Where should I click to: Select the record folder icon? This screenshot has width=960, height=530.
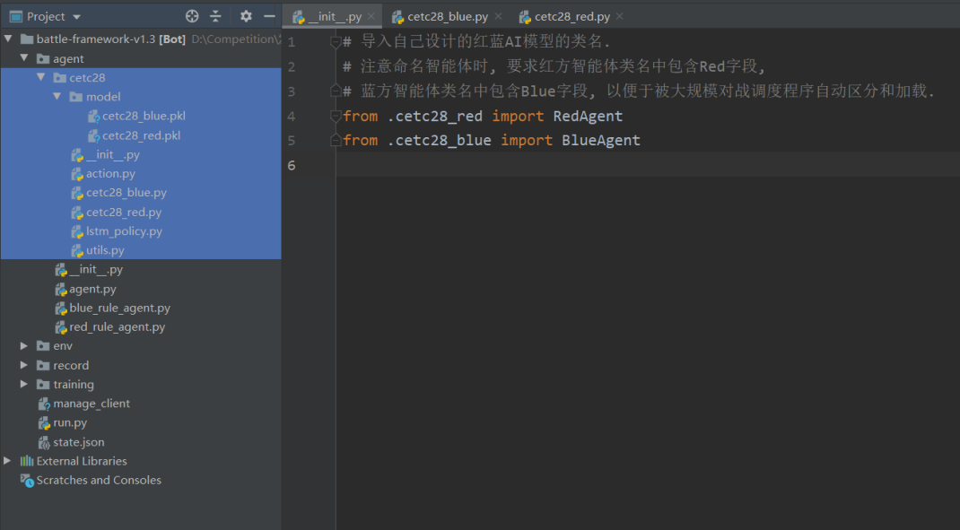pyautogui.click(x=43, y=365)
